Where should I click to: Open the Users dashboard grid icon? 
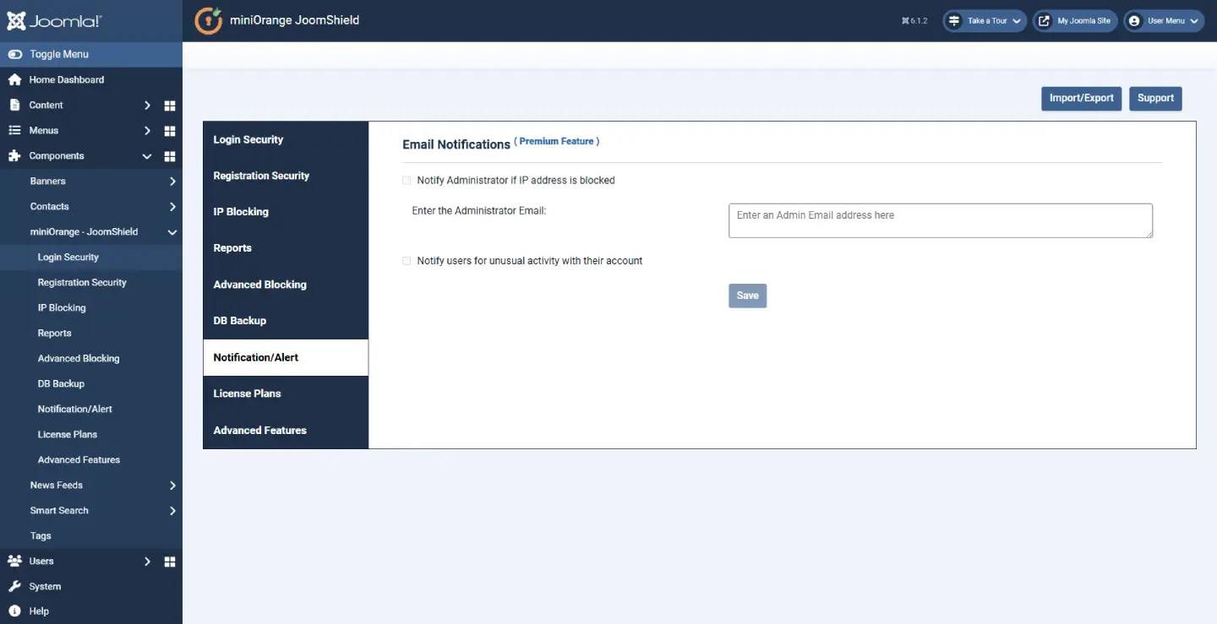pos(169,562)
